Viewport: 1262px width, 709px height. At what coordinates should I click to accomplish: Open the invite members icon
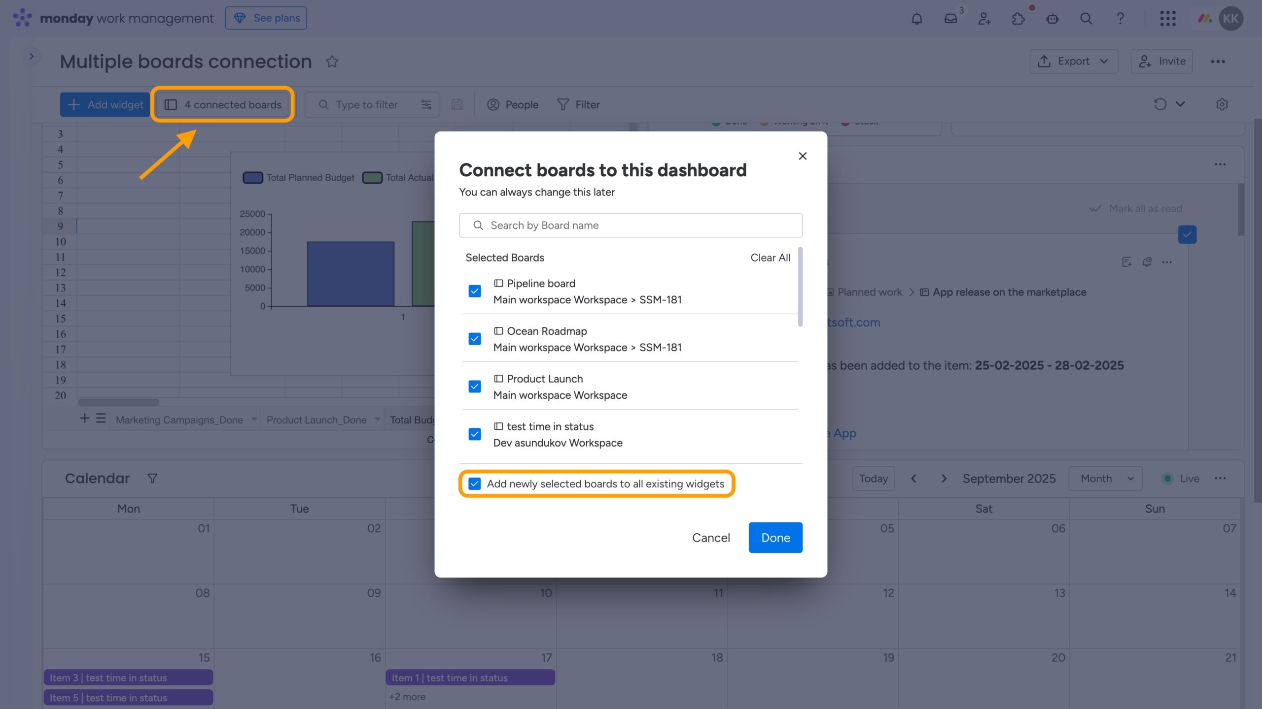click(x=985, y=18)
